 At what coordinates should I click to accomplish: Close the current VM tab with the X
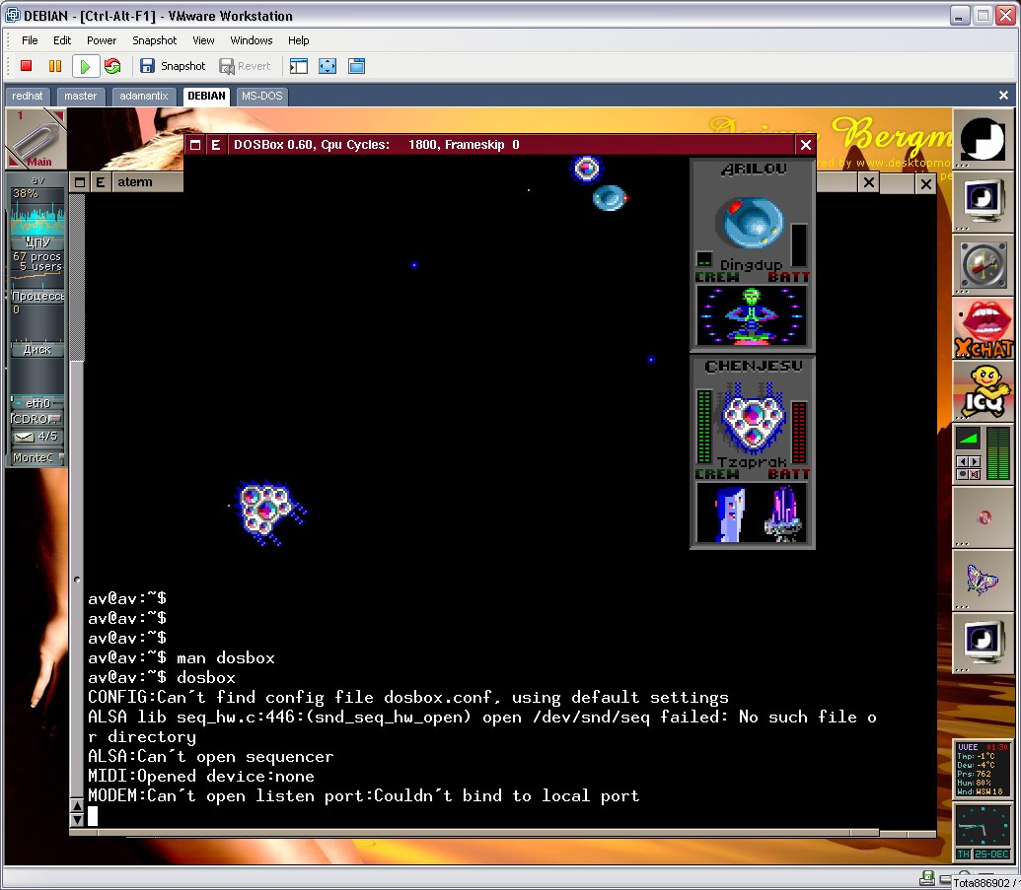point(1003,96)
